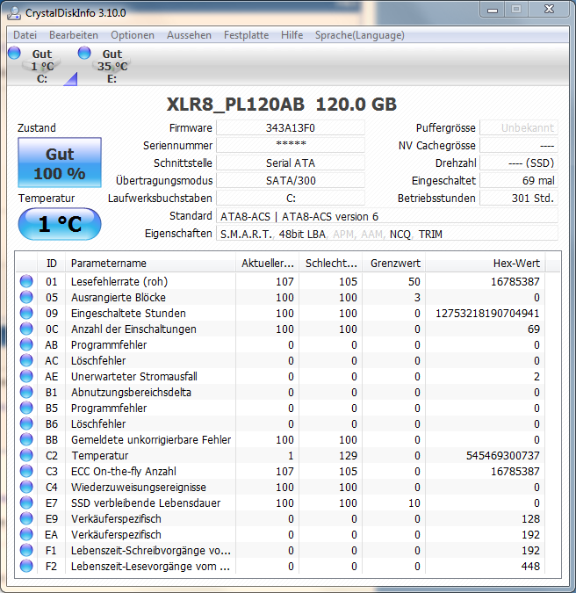The width and height of the screenshot is (576, 593).
Task: Select the Lesefehlerrate (roh) parameter name
Action: pos(119,282)
